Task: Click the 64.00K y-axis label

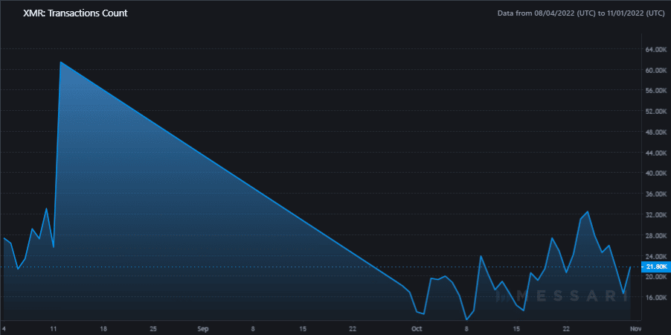Action: point(655,49)
